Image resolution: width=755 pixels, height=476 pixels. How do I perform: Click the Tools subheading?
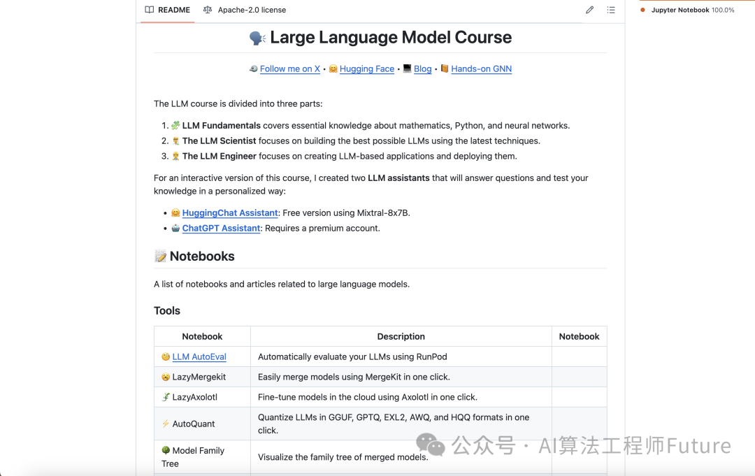pyautogui.click(x=167, y=310)
